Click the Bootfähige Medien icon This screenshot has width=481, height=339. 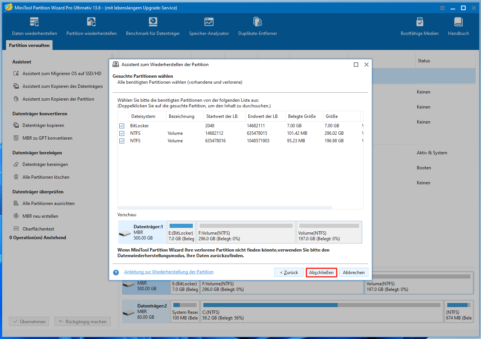(x=419, y=26)
